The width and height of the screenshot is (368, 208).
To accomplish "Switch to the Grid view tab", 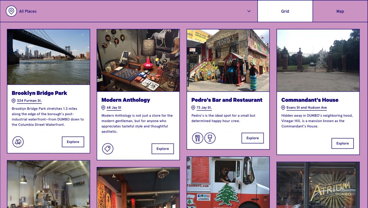I will coord(285,11).
